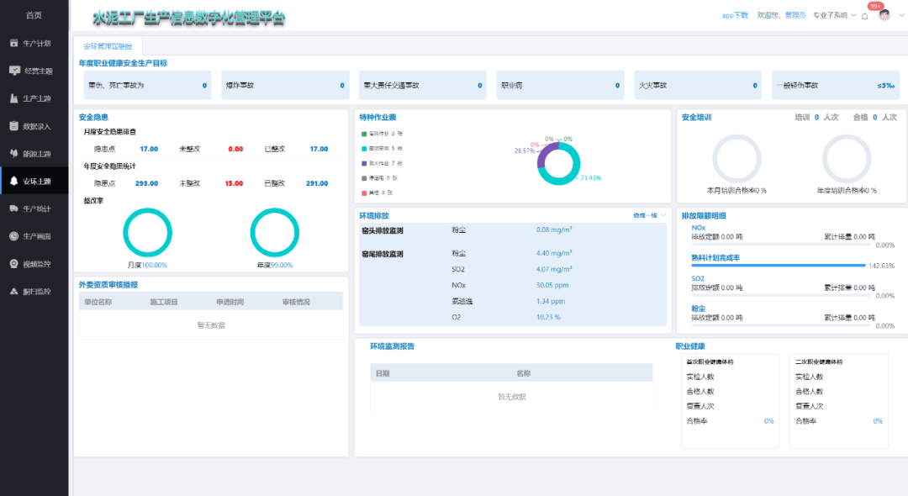Click the app下载 link
This screenshot has width=908, height=496.
click(735, 15)
